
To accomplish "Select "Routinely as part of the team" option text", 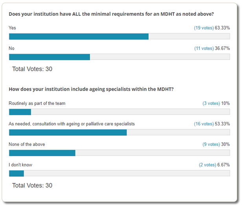I will [x=37, y=103].
